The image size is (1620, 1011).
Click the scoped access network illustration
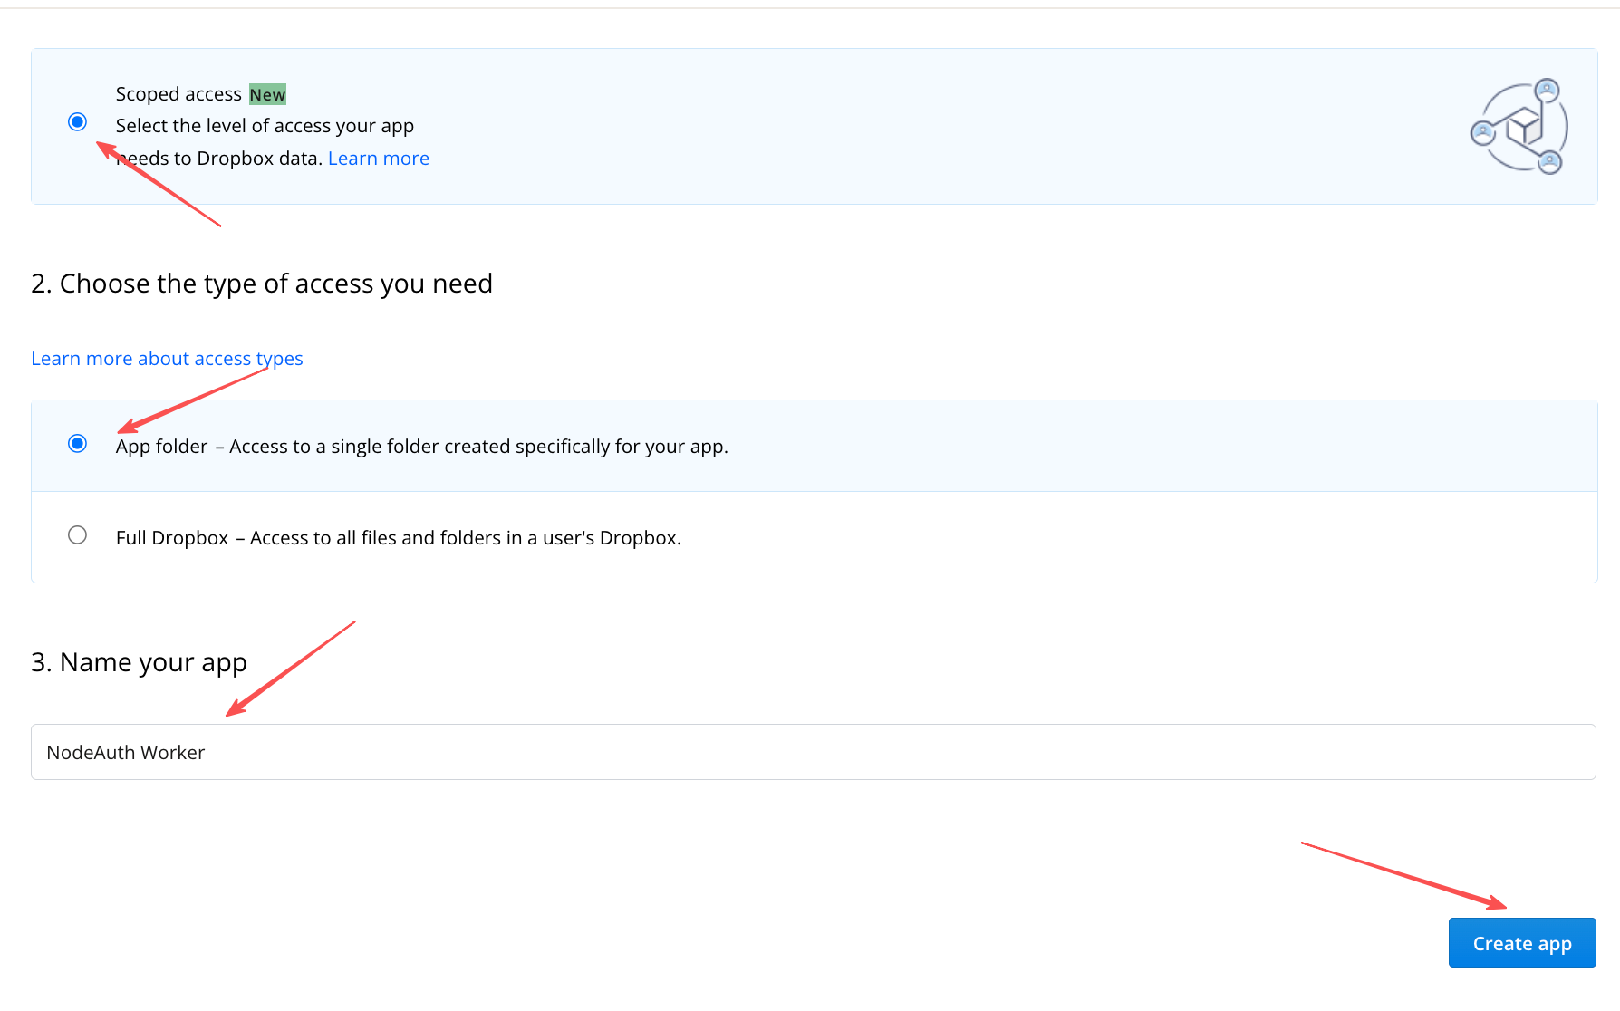(1519, 127)
